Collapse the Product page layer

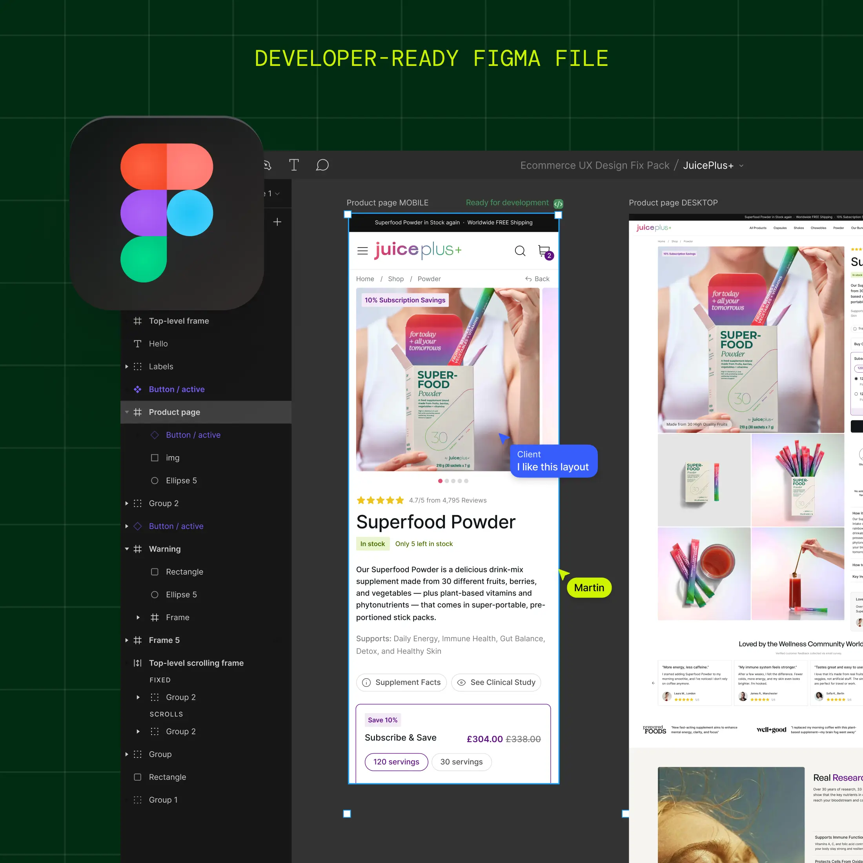click(x=127, y=412)
